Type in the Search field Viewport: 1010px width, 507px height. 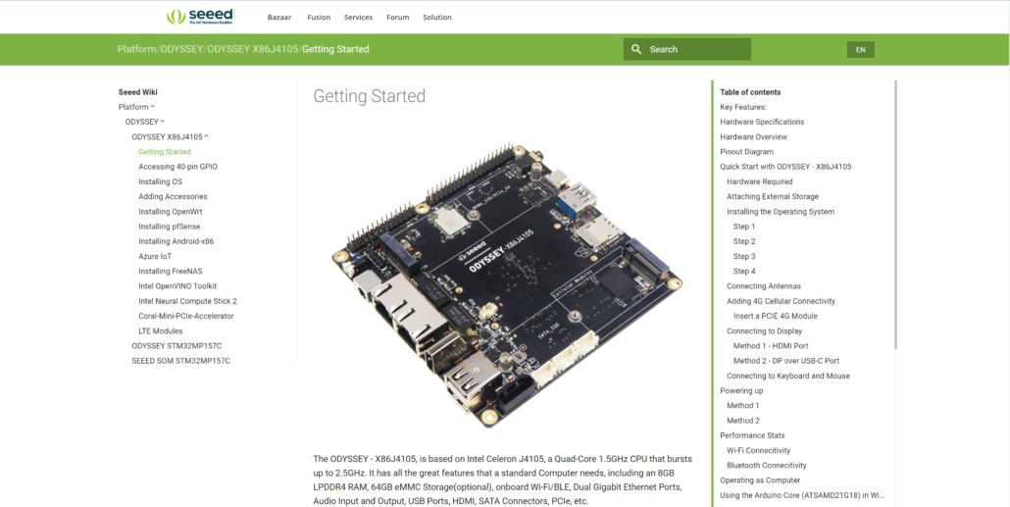(696, 49)
